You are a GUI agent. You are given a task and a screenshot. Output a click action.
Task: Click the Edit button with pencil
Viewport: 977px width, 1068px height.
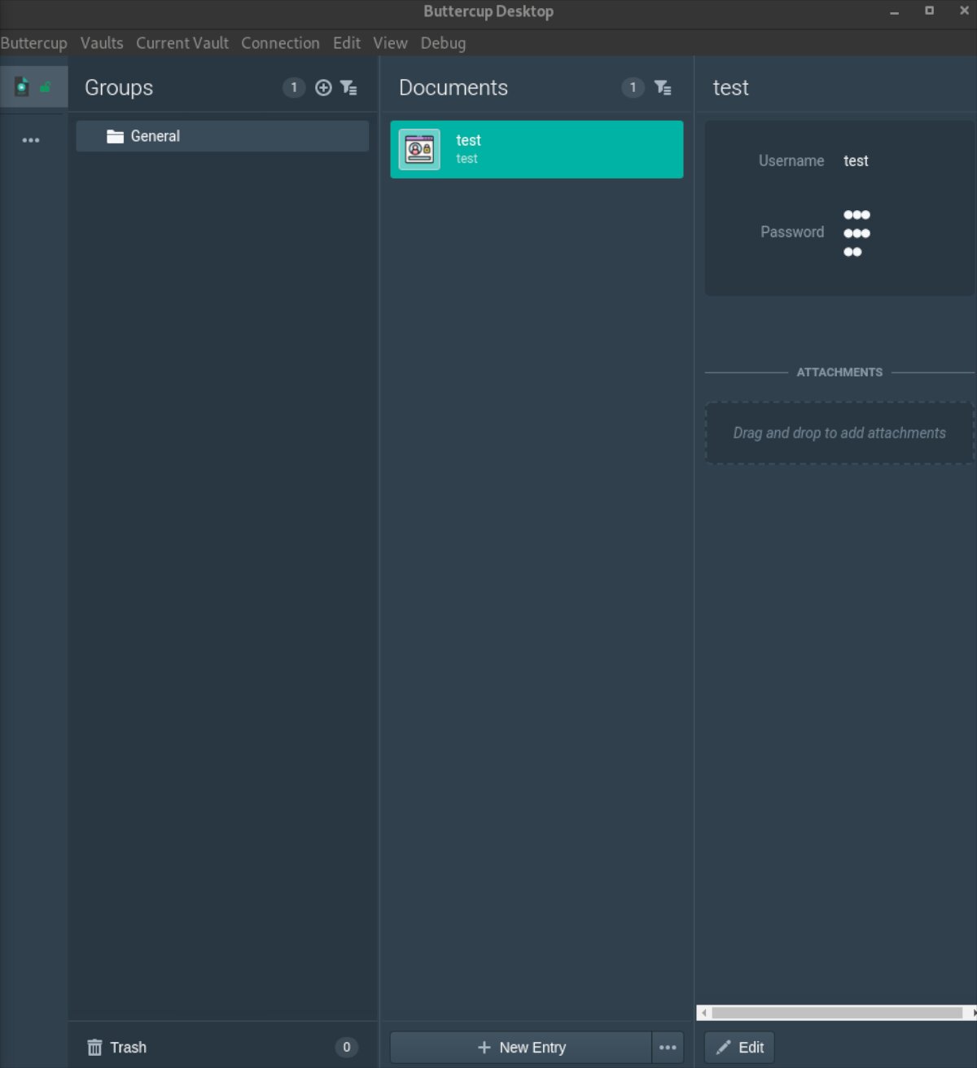point(739,1048)
